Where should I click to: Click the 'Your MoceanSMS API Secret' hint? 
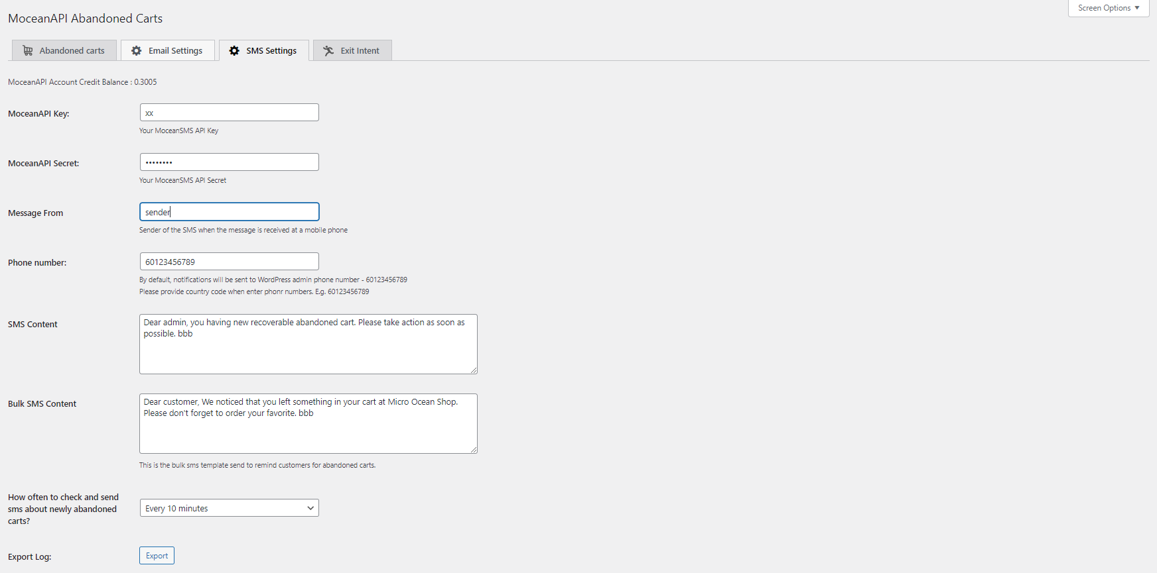pos(182,180)
